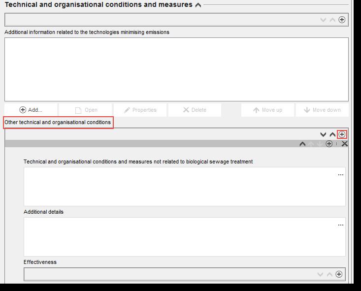This screenshot has height=291, width=361.
Task: Click the Add... button
Action: pyautogui.click(x=31, y=110)
